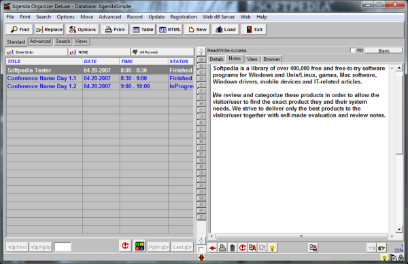Image resolution: width=408 pixels, height=264 pixels.
Task: Click the red-yellow splitter arrows icon at the bottom
Action: (201, 257)
